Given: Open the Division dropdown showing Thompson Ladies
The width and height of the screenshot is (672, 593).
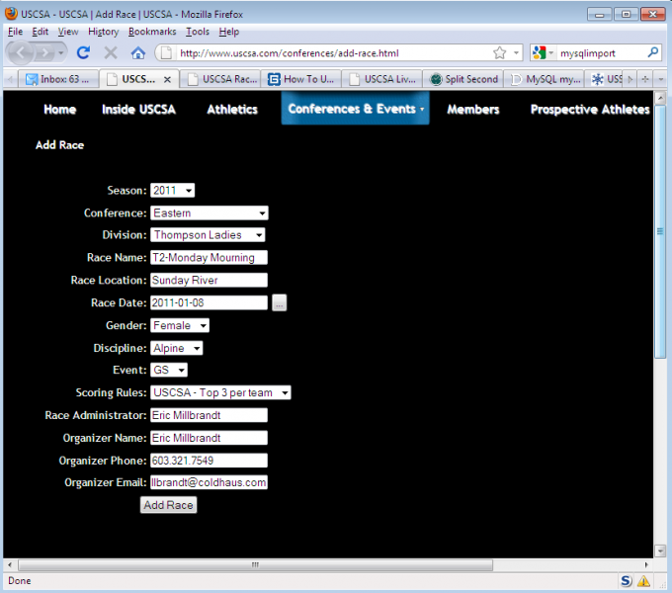Looking at the screenshot, I should click(208, 235).
